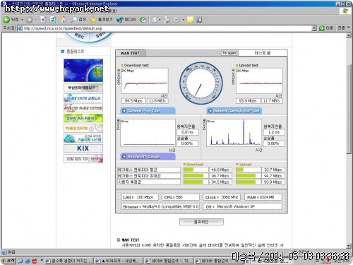This screenshot has height=265, width=353.
Task: Open the General Ping Test section header
Action: click(x=148, y=111)
